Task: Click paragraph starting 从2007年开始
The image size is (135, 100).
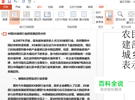Action: (x=49, y=56)
